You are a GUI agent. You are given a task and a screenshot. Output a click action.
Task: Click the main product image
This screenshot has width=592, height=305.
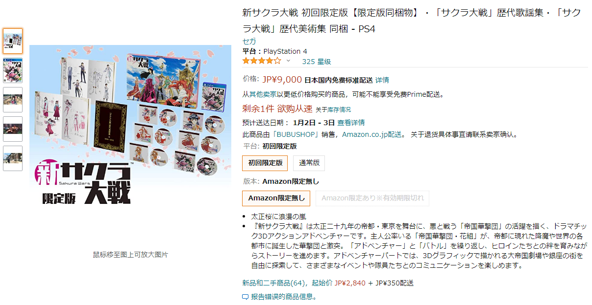[x=130, y=125]
